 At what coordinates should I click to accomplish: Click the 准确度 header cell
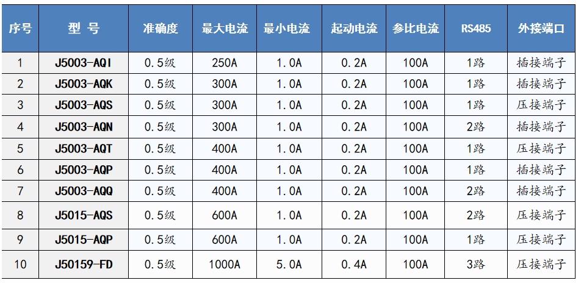tap(161, 29)
